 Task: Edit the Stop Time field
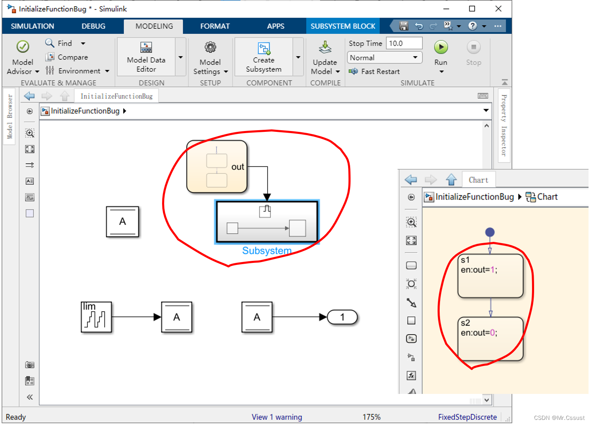click(404, 43)
